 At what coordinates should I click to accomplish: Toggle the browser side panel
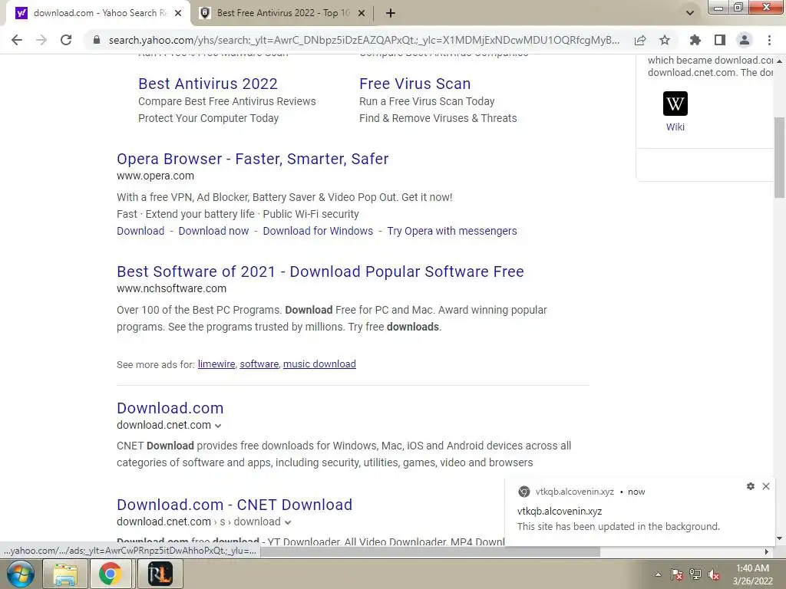pos(720,40)
